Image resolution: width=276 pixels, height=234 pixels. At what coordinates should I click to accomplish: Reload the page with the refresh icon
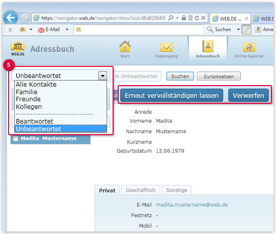[197, 18]
